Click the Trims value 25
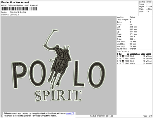The width and height of the screenshot is (153, 118). point(131,24)
